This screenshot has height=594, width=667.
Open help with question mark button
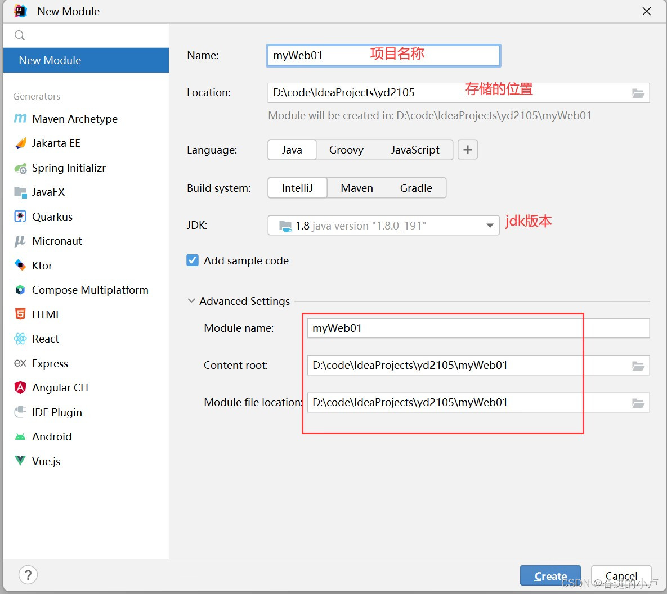point(28,575)
